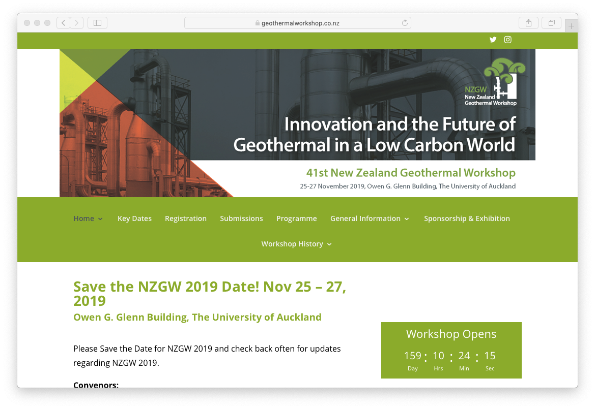Click the 10 Hrs countdown value
The width and height of the screenshot is (595, 409).
438,356
